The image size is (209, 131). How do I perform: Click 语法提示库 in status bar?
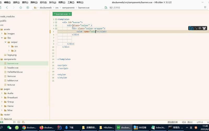coord(173,122)
